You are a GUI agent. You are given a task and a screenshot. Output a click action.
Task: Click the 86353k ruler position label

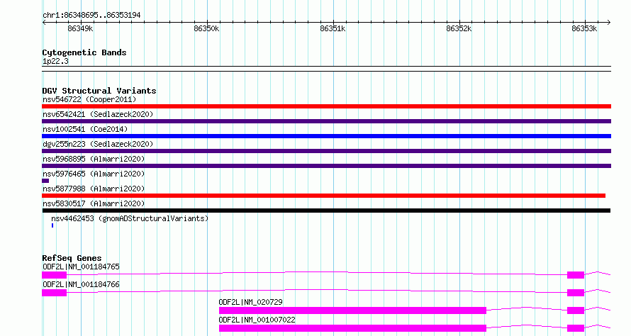click(x=584, y=29)
